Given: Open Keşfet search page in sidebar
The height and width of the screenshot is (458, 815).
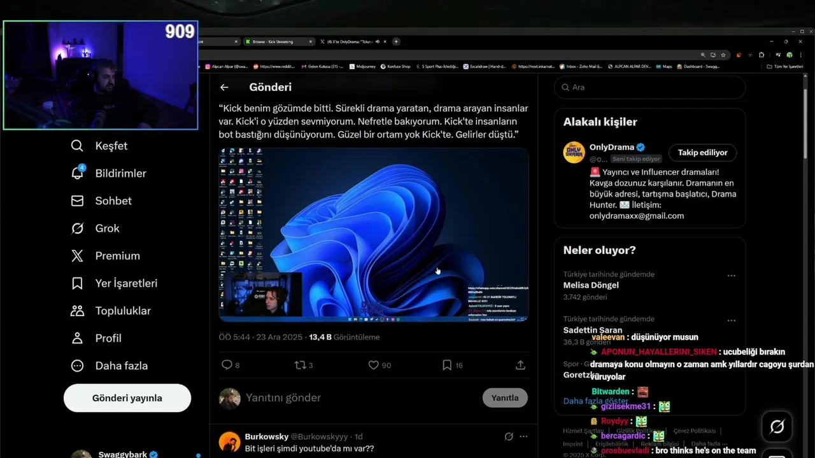Looking at the screenshot, I should coord(99,146).
